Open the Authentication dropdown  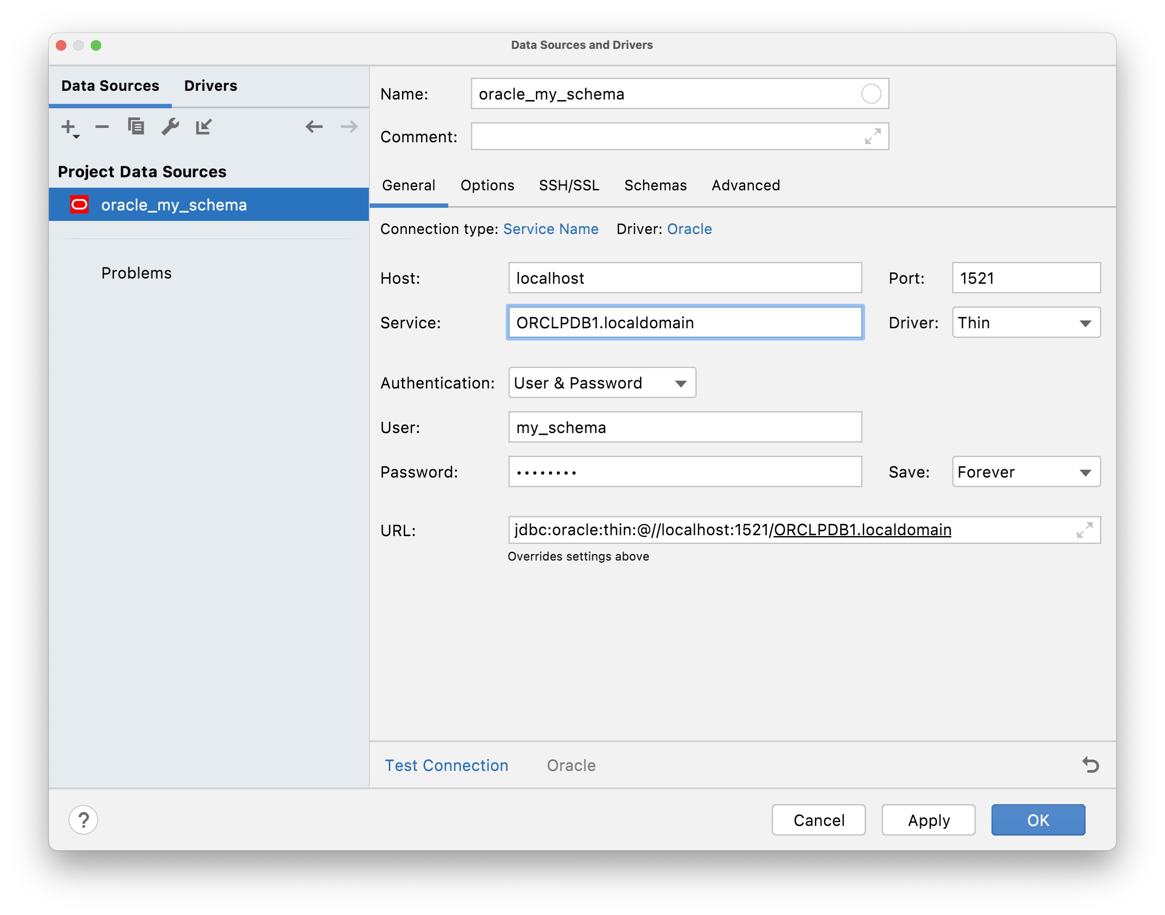[602, 383]
